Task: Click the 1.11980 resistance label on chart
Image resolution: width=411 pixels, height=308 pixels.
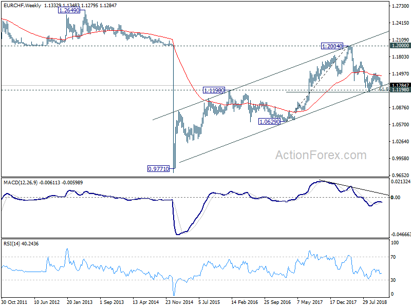Action: click(214, 90)
